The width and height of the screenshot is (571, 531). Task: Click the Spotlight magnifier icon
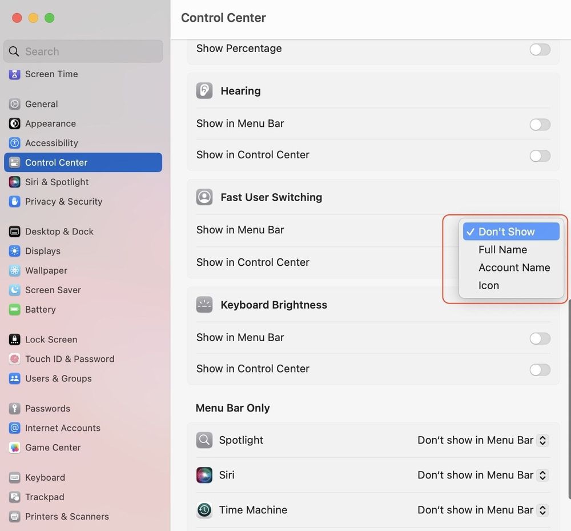(204, 440)
